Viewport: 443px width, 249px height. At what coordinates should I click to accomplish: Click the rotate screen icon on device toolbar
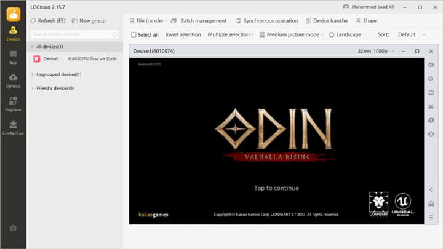coord(431,121)
